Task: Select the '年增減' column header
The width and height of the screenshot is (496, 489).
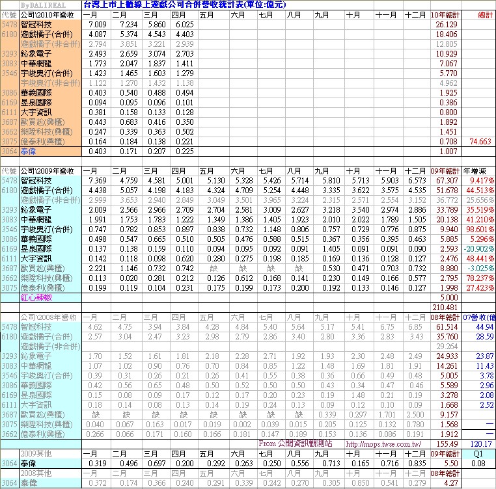Action: (x=475, y=171)
